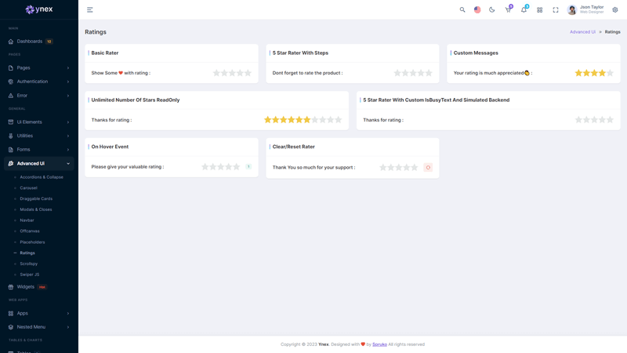Select Scrollspy in the sidebar

tap(29, 264)
